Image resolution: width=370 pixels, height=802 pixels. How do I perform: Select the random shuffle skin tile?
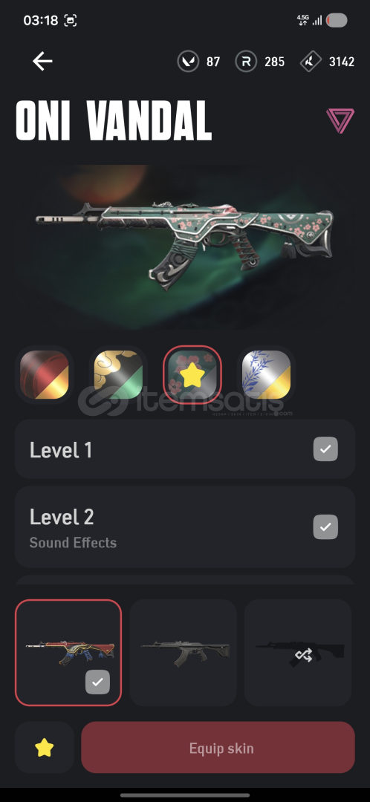click(x=298, y=653)
